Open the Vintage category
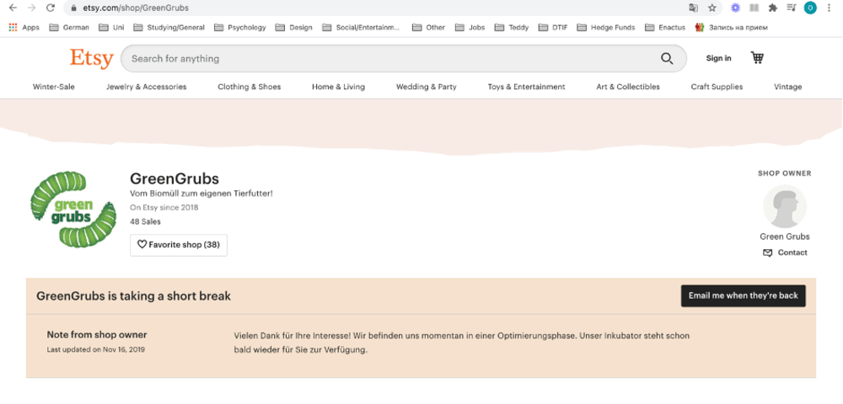 (x=787, y=87)
